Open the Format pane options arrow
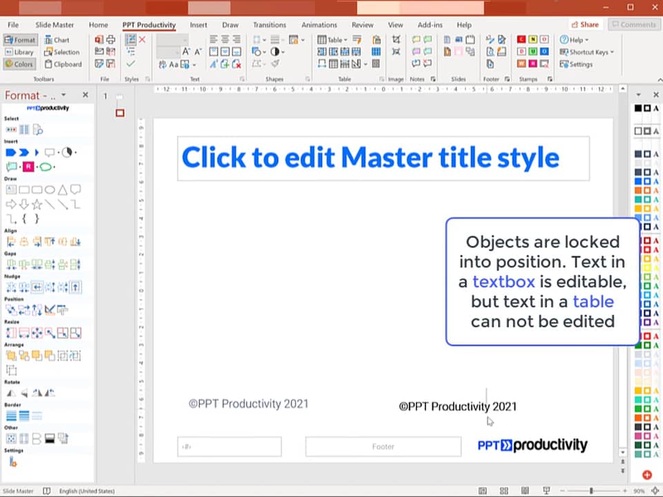This screenshot has width=663, height=497. 64,95
